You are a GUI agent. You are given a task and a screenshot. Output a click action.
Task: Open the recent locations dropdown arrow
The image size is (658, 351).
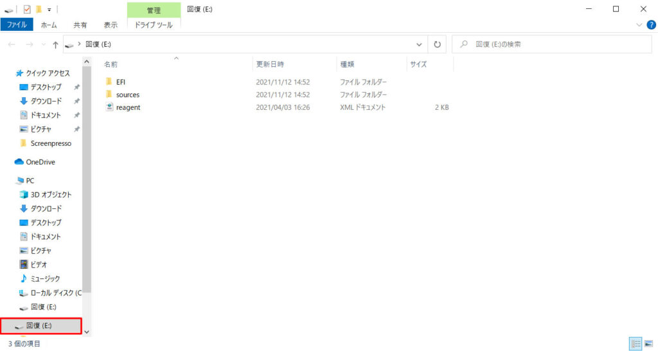(x=43, y=44)
